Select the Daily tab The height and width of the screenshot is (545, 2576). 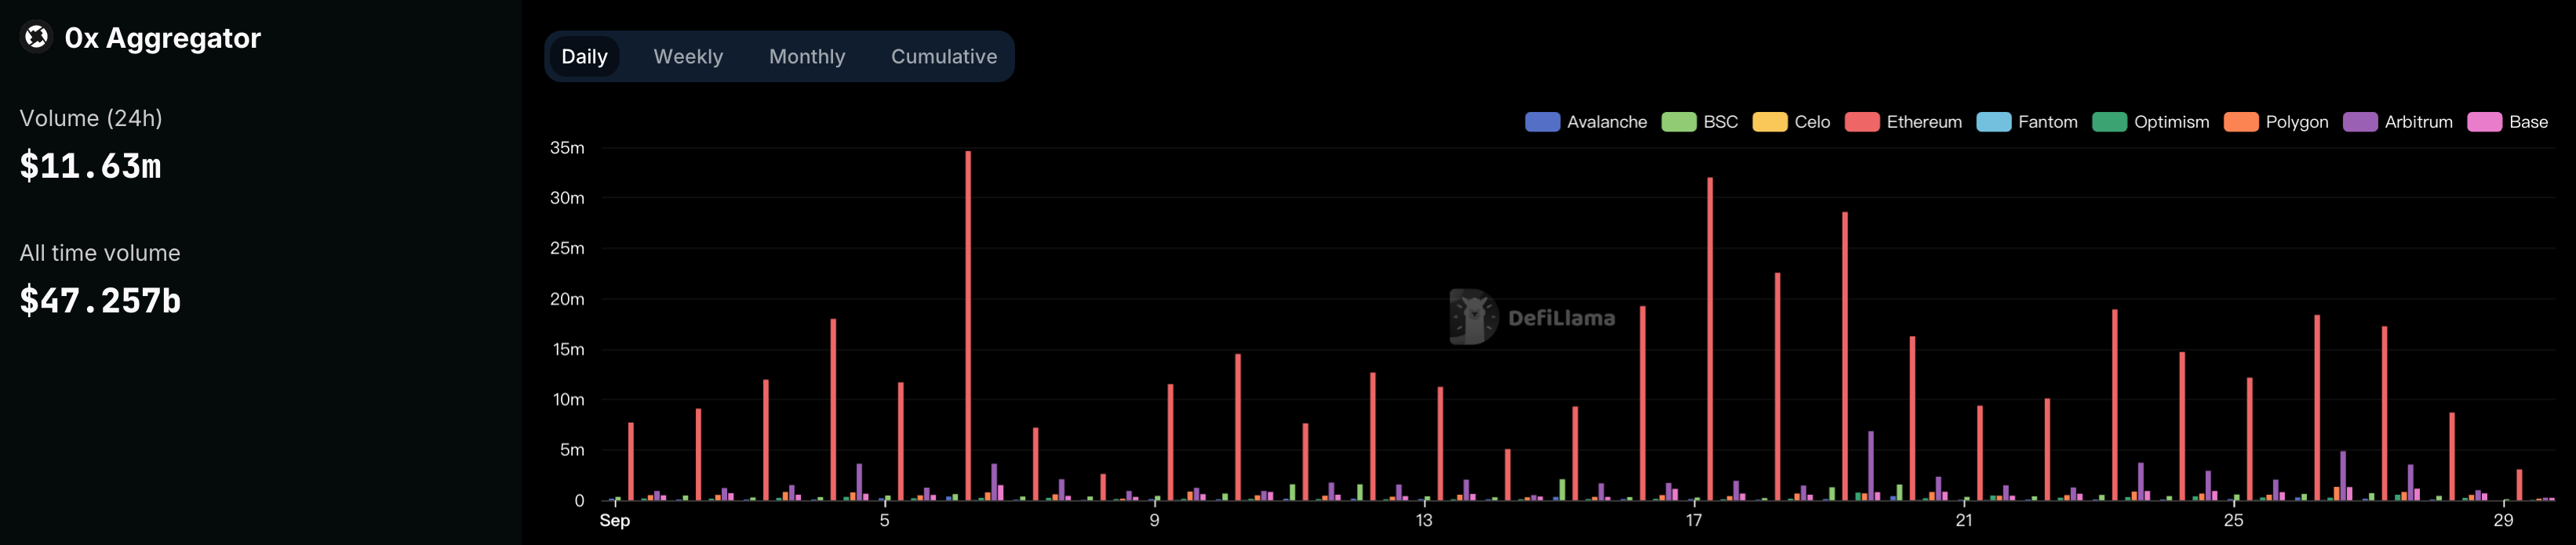click(584, 57)
